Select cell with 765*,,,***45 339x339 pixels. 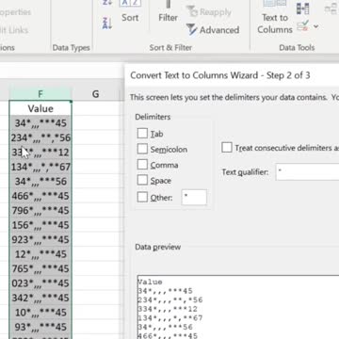40,268
